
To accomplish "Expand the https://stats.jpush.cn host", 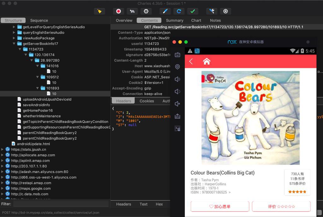I will tap(2, 150).
